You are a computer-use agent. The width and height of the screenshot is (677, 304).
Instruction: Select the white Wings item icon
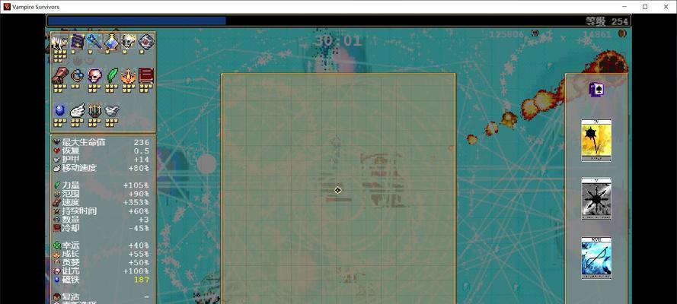[x=77, y=111]
